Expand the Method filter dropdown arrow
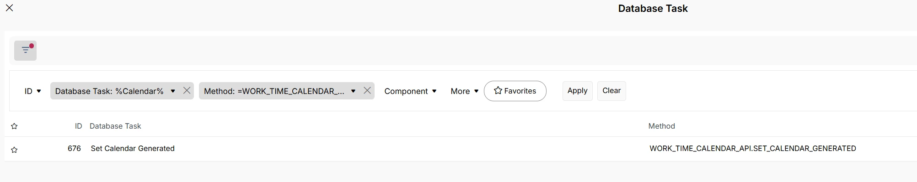The height and width of the screenshot is (182, 917). [x=353, y=91]
